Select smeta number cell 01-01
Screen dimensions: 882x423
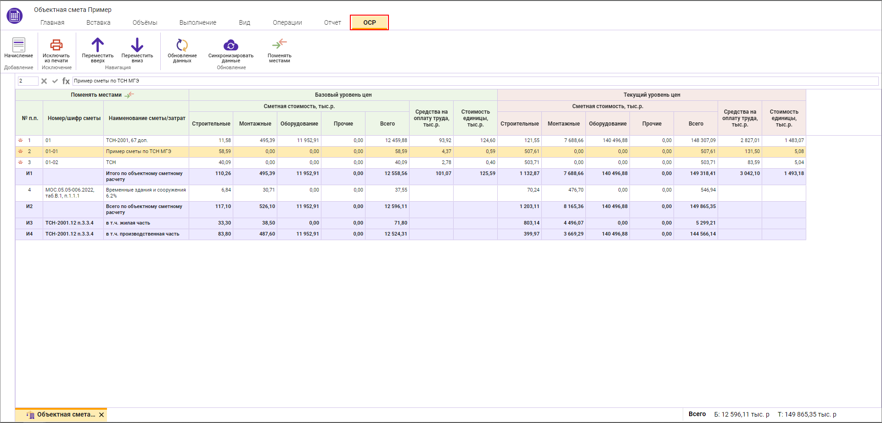[73, 152]
